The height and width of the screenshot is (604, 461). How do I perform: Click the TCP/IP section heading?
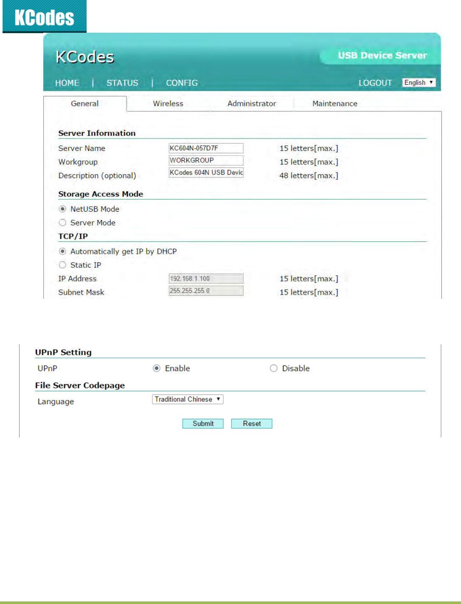click(73, 236)
